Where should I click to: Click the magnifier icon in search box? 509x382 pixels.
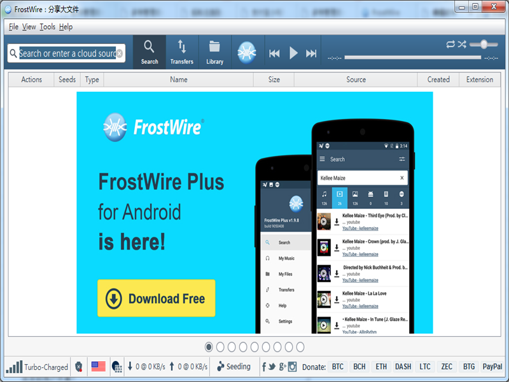(13, 53)
